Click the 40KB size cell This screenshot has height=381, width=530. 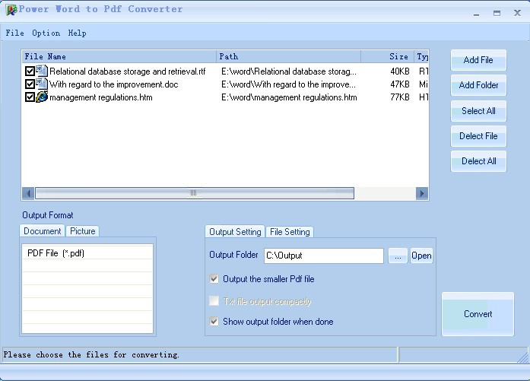pyautogui.click(x=400, y=71)
